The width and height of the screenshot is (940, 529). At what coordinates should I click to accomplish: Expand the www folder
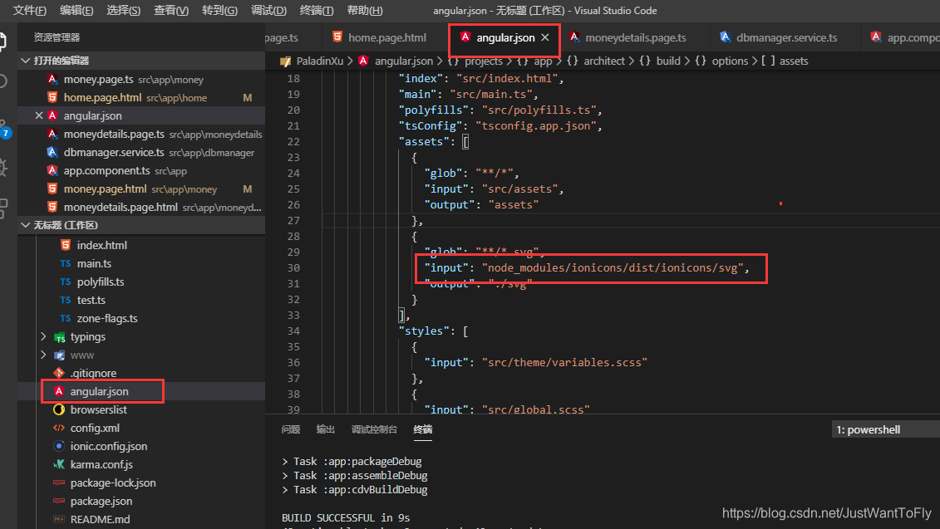pos(44,355)
